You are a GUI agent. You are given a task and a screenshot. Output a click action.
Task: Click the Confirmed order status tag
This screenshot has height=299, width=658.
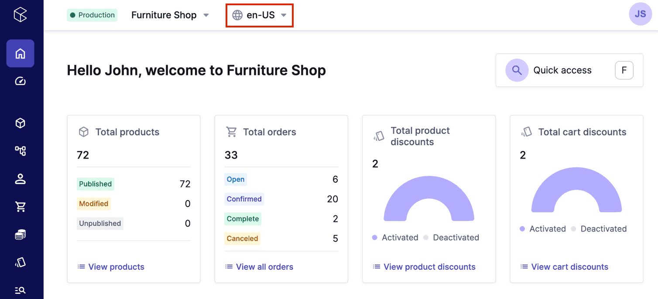pyautogui.click(x=244, y=199)
